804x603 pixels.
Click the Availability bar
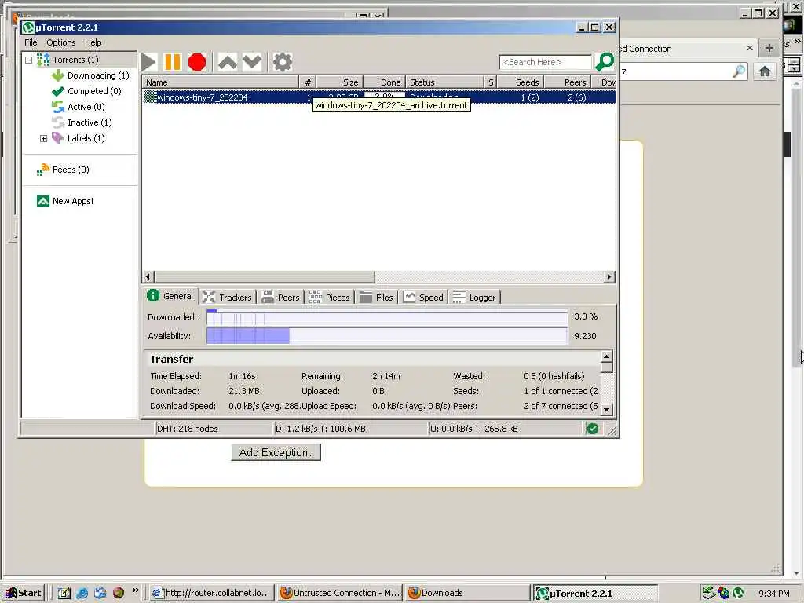tap(387, 336)
